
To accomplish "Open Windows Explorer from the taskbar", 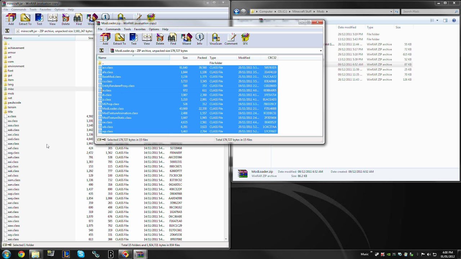I will click(35, 254).
